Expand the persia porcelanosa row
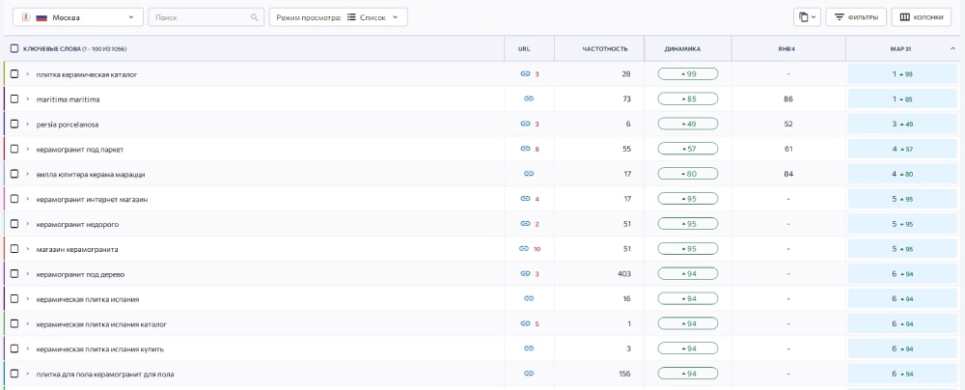965x390 pixels. pos(28,124)
